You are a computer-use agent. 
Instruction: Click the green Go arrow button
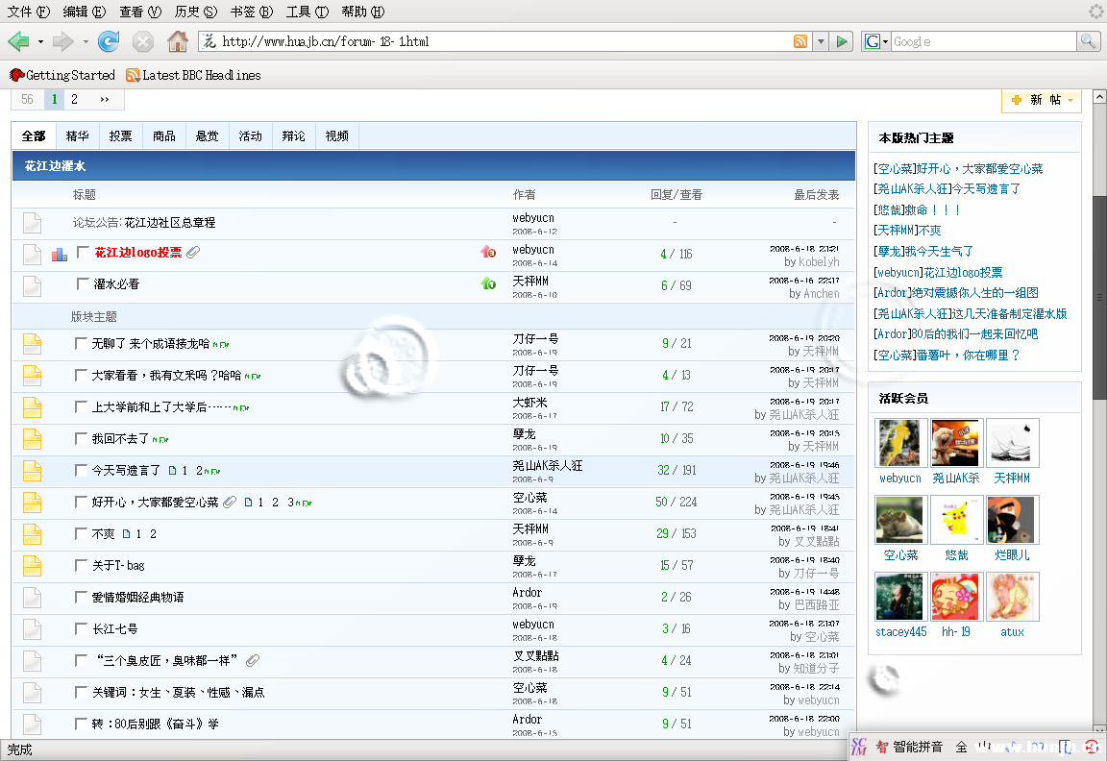click(843, 41)
